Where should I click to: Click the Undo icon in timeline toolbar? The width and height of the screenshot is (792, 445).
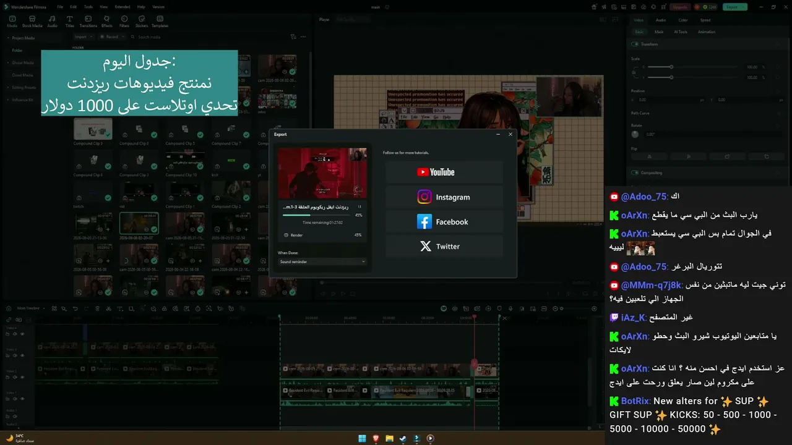[x=75, y=308]
